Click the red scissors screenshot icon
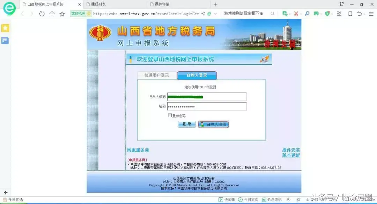This screenshot has height=204, width=377. [x=296, y=14]
